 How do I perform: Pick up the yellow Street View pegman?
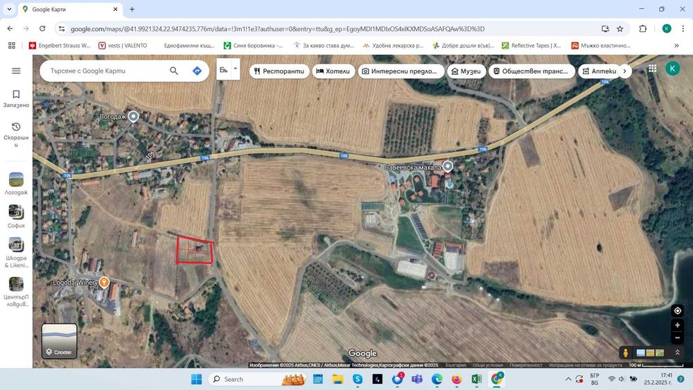625,353
